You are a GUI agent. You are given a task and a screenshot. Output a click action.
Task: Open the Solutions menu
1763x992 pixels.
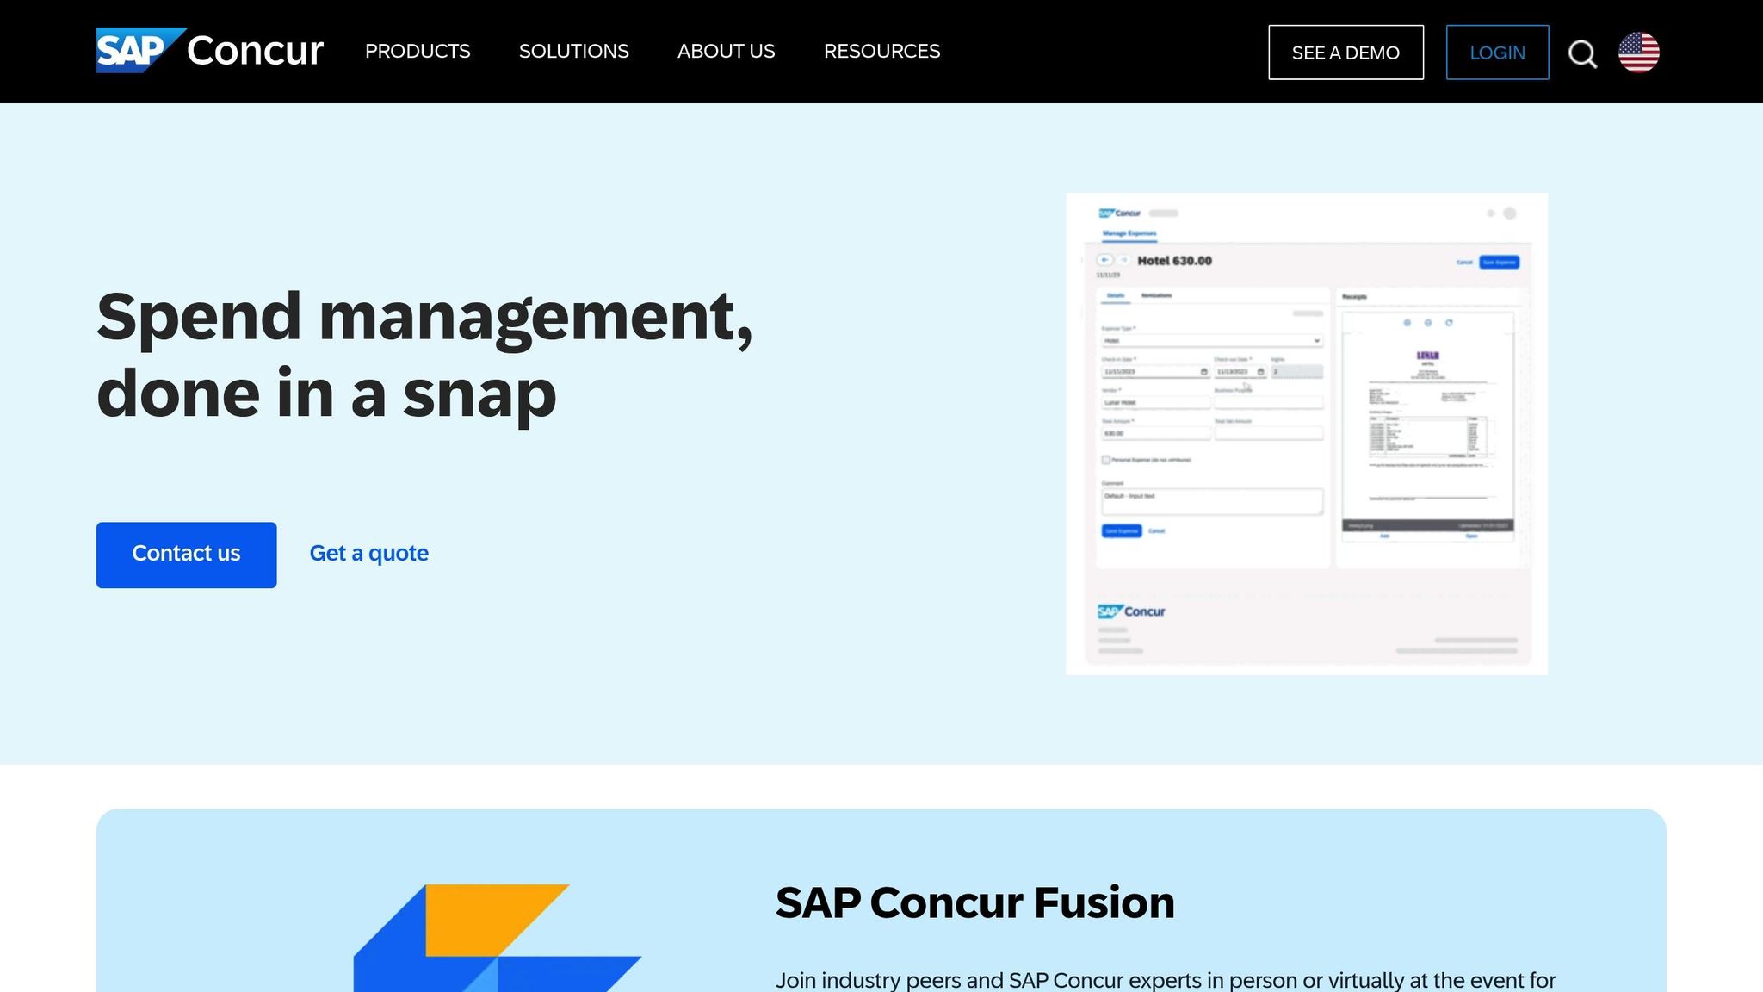pyautogui.click(x=573, y=52)
